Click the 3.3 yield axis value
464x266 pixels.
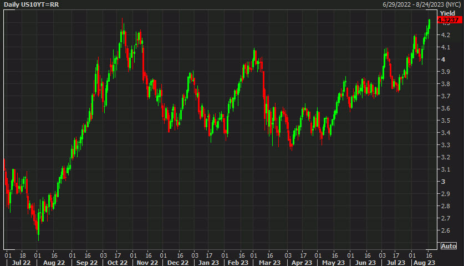pyautogui.click(x=445, y=145)
